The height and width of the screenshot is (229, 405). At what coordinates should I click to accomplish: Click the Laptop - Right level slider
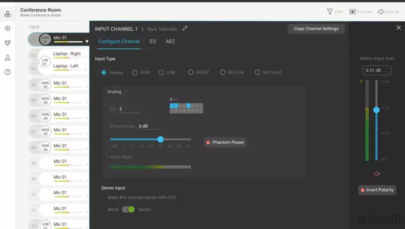point(69,58)
